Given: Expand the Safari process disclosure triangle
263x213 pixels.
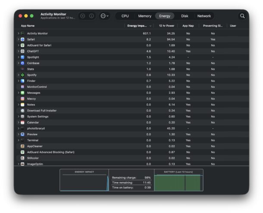Looking at the screenshot, I should (18, 39).
